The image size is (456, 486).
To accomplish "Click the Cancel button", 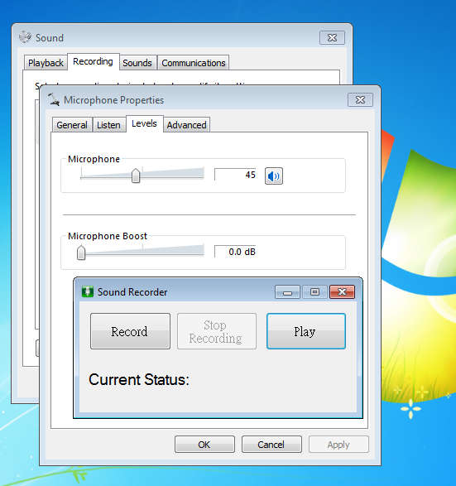I will pyautogui.click(x=271, y=445).
